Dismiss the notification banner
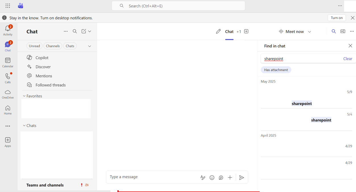The height and width of the screenshot is (192, 356). 353,18
